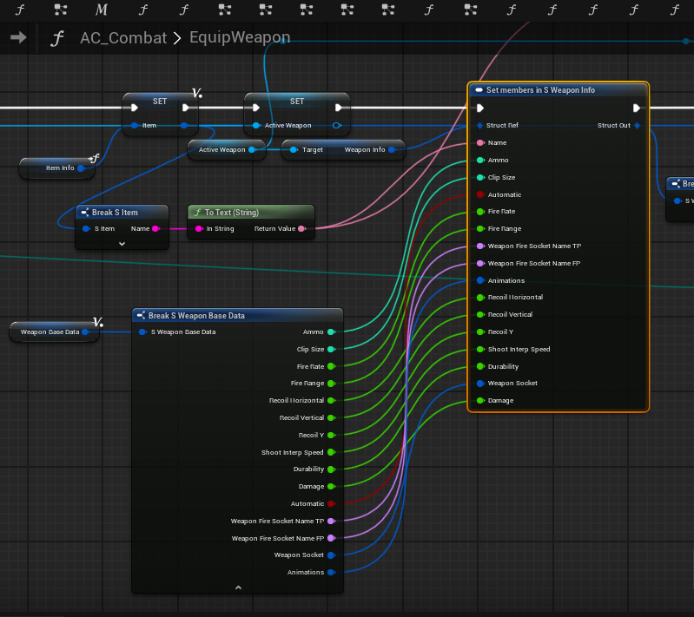Viewport: 694px width, 617px height.
Task: Select the EquipWeapon breadcrumb item
Action: [239, 38]
